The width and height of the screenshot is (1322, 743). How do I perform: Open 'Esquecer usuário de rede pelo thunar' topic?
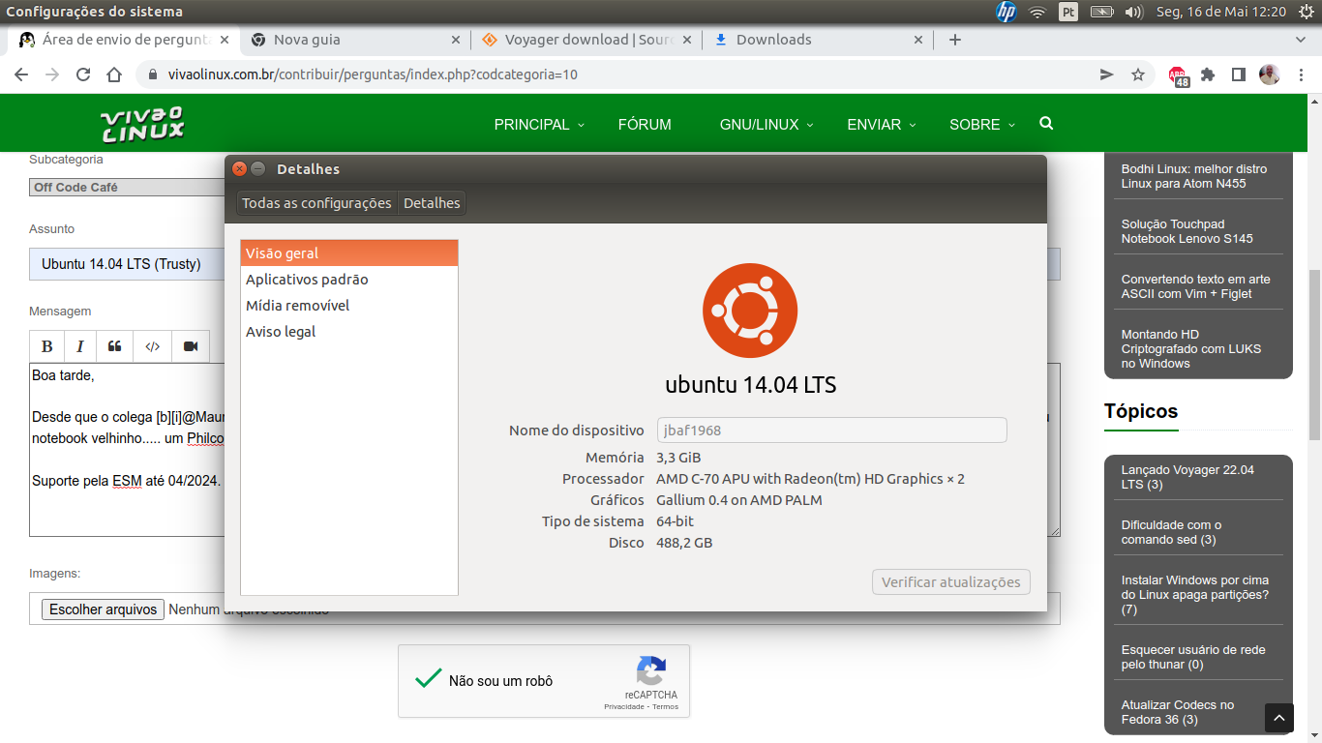[x=1193, y=657]
